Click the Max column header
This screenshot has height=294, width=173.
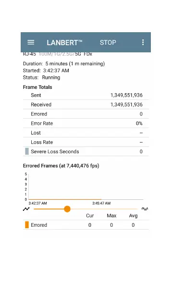coord(111,216)
